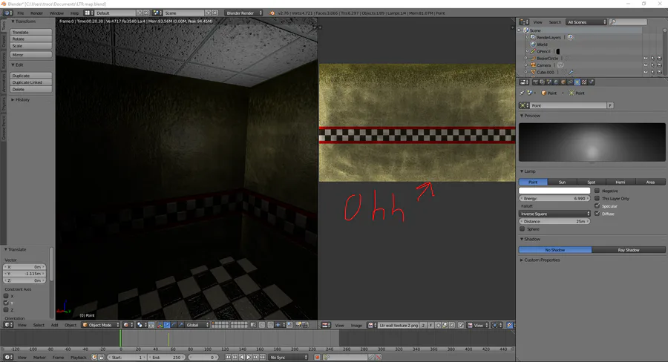The width and height of the screenshot is (668, 362).
Task: Open the Object Constraints properties tab icon
Action: click(x=570, y=82)
